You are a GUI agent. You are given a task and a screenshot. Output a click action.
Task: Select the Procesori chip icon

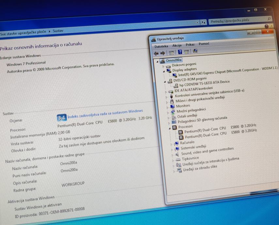pos(175,127)
